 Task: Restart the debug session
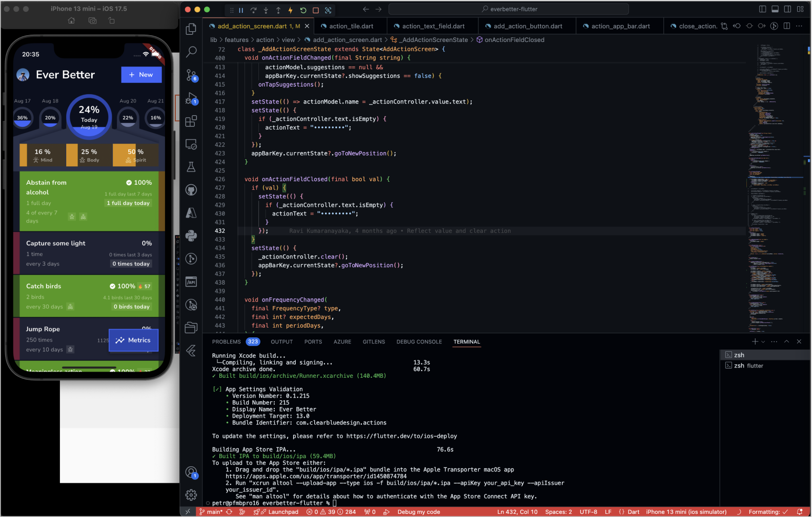303,10
